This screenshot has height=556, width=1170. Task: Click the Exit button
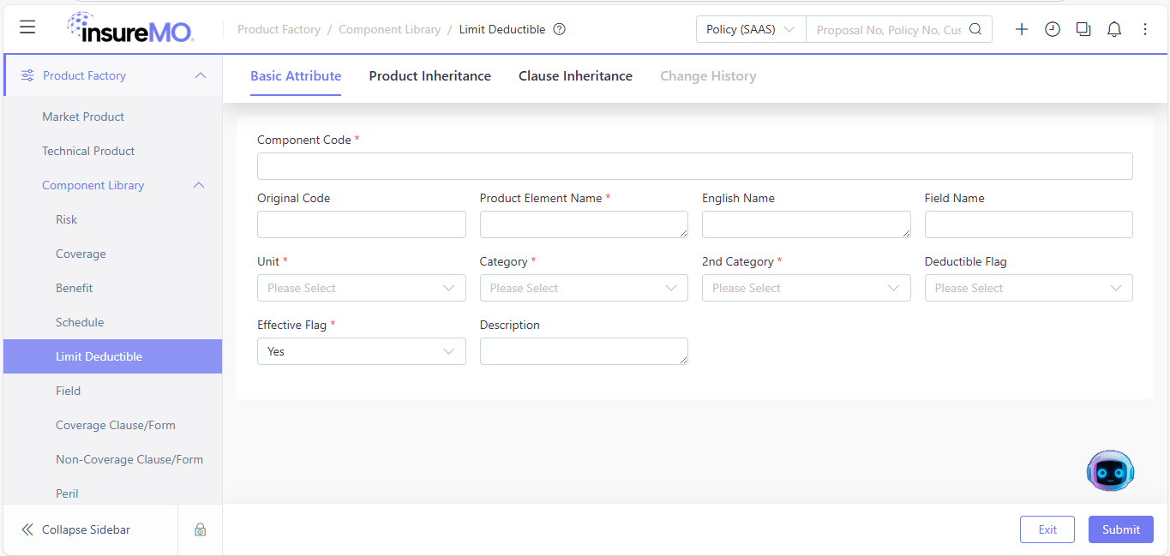click(1047, 529)
